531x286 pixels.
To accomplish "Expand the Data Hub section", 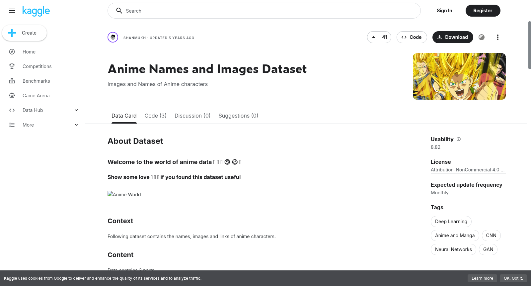I will pos(76,110).
